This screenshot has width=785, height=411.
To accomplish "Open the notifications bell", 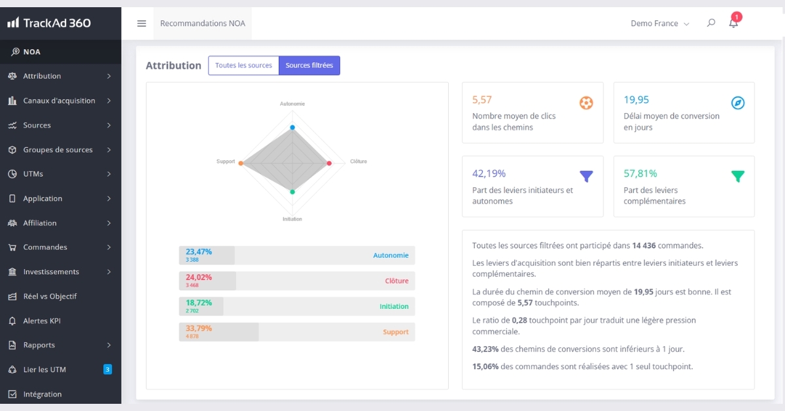I will pyautogui.click(x=733, y=23).
